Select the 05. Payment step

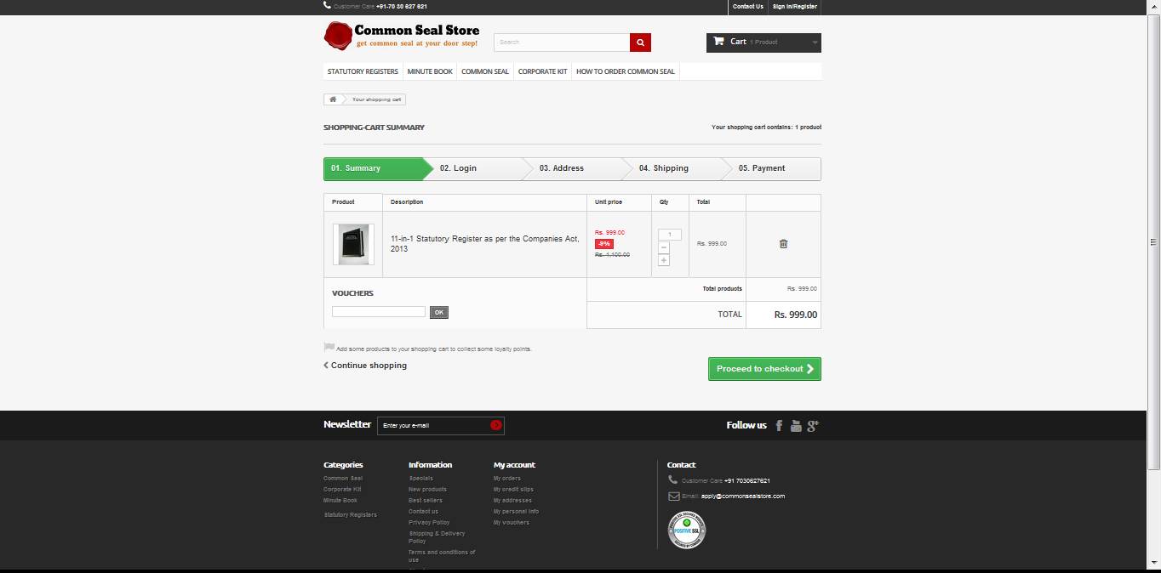775,168
